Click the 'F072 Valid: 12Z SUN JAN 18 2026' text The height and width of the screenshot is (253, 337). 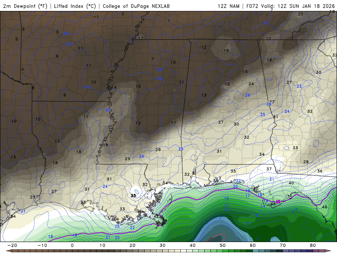coord(290,6)
